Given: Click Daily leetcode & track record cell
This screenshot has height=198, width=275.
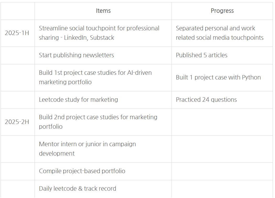Looking at the screenshot, I should click(x=78, y=189).
